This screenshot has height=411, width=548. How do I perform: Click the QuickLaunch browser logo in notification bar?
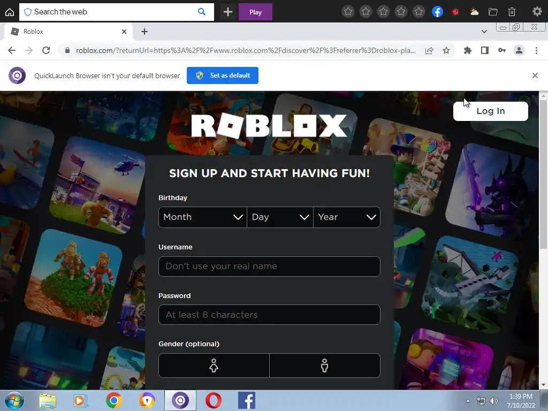[17, 75]
